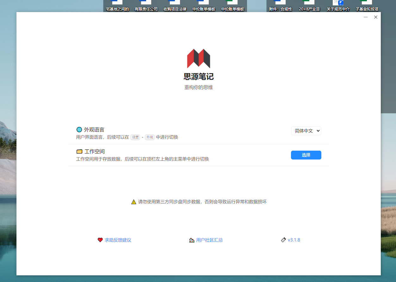Select desktop file 子基金拟投项

click(367, 6)
